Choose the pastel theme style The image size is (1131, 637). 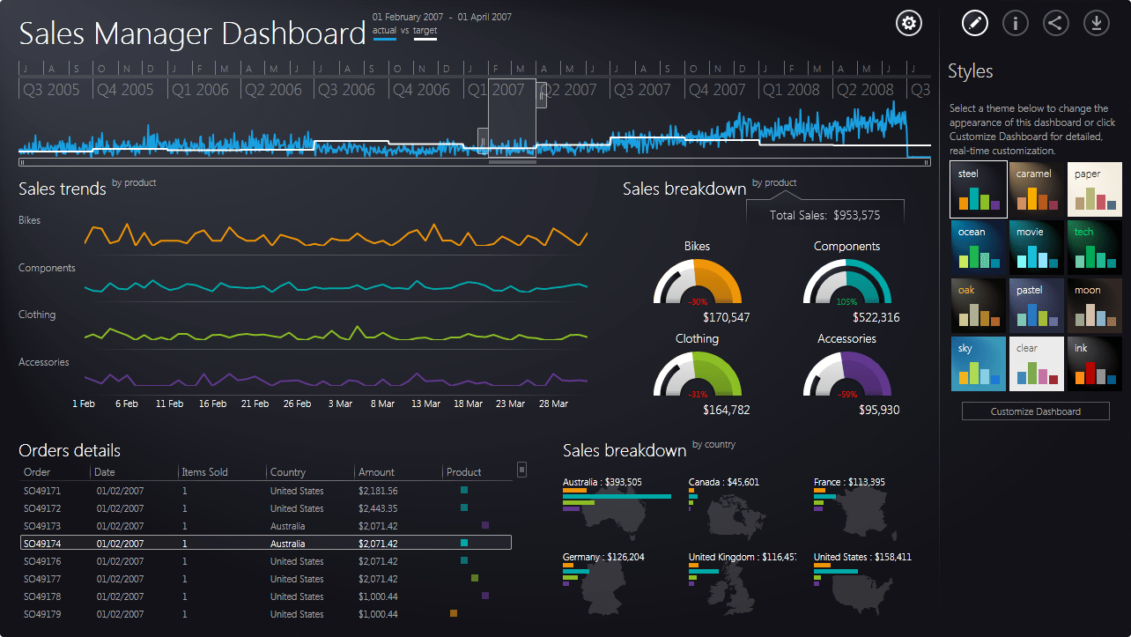[x=1036, y=306]
